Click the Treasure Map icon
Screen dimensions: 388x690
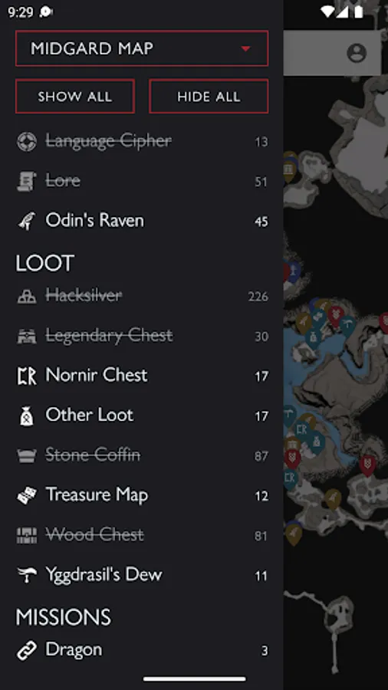click(26, 495)
